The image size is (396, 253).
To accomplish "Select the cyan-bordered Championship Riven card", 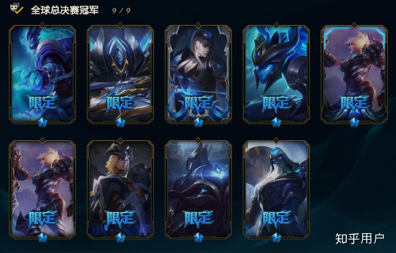I will tap(354, 74).
